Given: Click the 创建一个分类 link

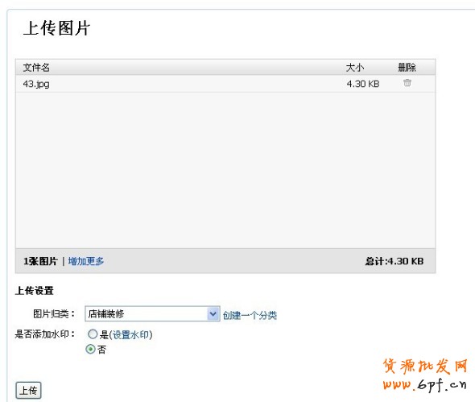Looking at the screenshot, I should (x=250, y=315).
